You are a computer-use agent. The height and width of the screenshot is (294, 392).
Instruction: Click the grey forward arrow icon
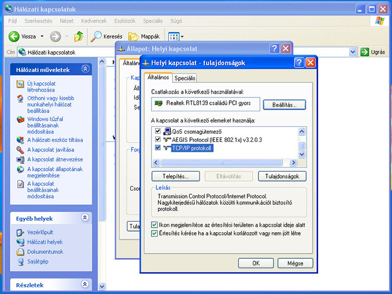click(x=55, y=37)
